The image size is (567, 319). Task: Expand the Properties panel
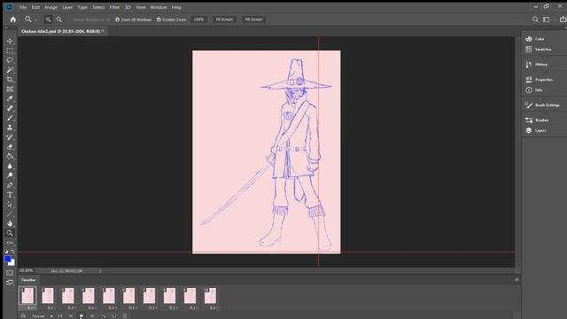[x=540, y=80]
